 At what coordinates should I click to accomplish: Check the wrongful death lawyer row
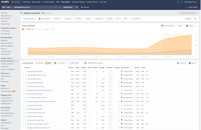[x=23, y=71]
